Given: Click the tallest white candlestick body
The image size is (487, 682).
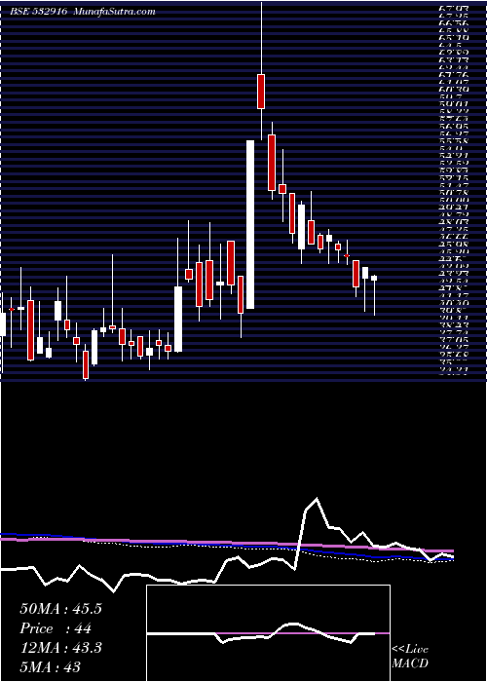Looking at the screenshot, I should tap(250, 224).
